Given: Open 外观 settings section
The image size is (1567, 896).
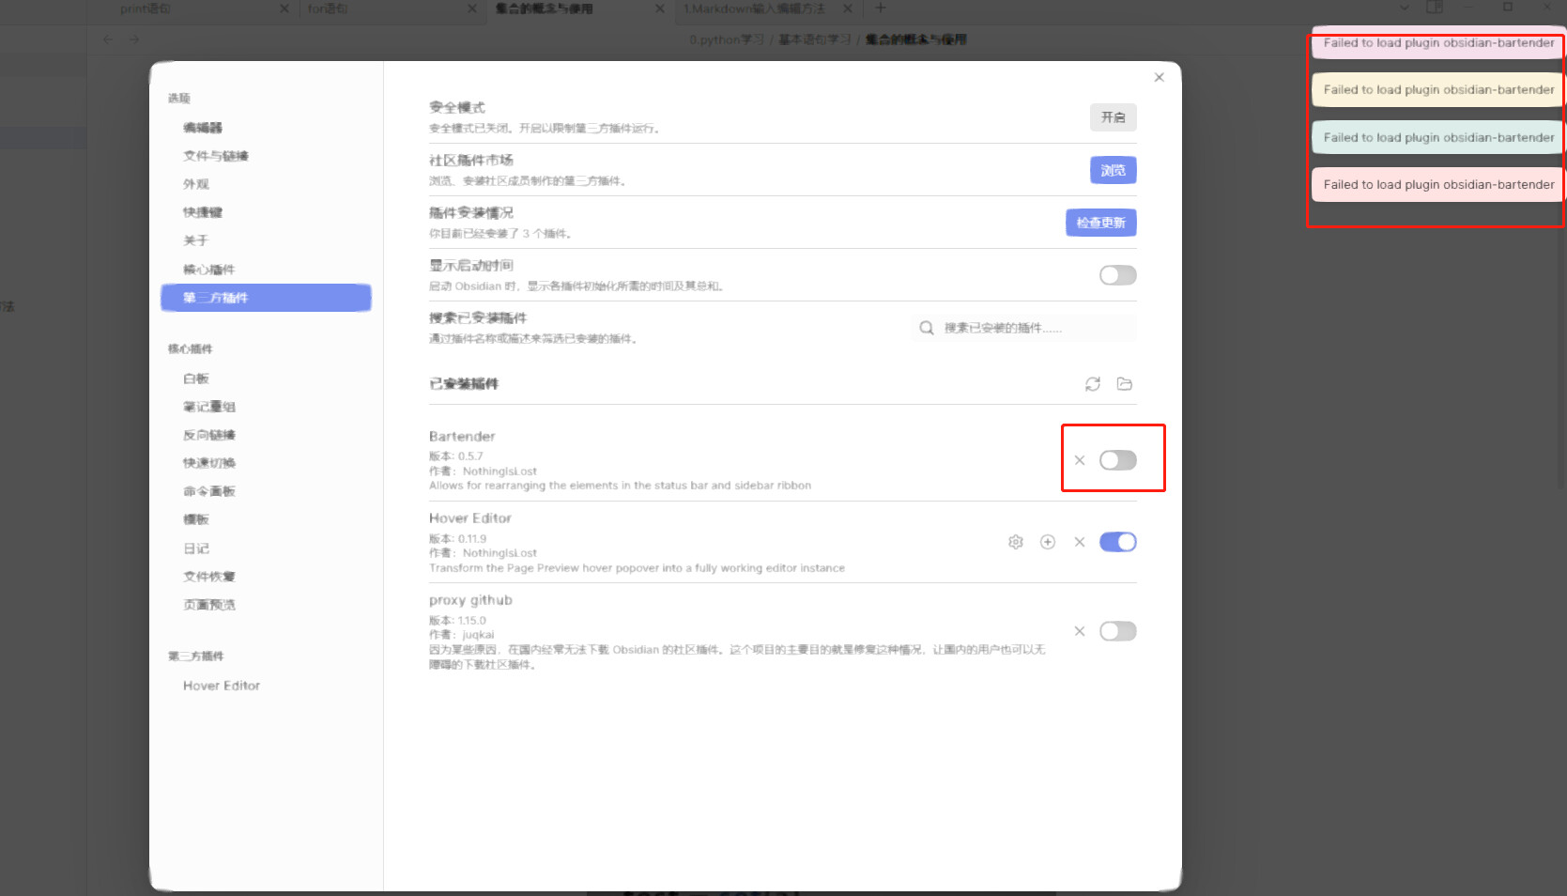Looking at the screenshot, I should pos(196,184).
